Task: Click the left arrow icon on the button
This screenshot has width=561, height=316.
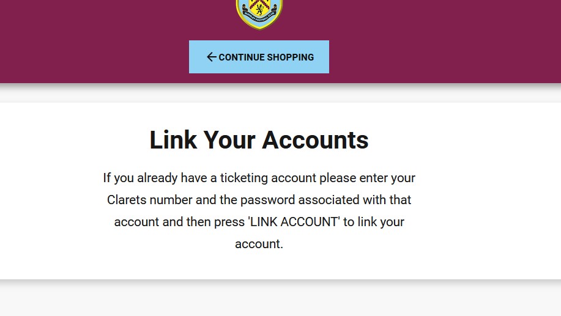Action: pyautogui.click(x=211, y=57)
